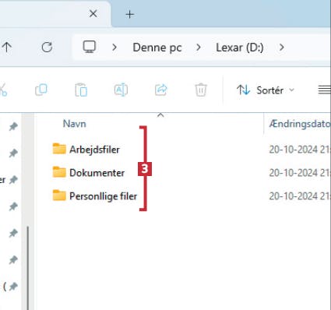Select the Dokumenter folder
The width and height of the screenshot is (331, 310).
97,173
